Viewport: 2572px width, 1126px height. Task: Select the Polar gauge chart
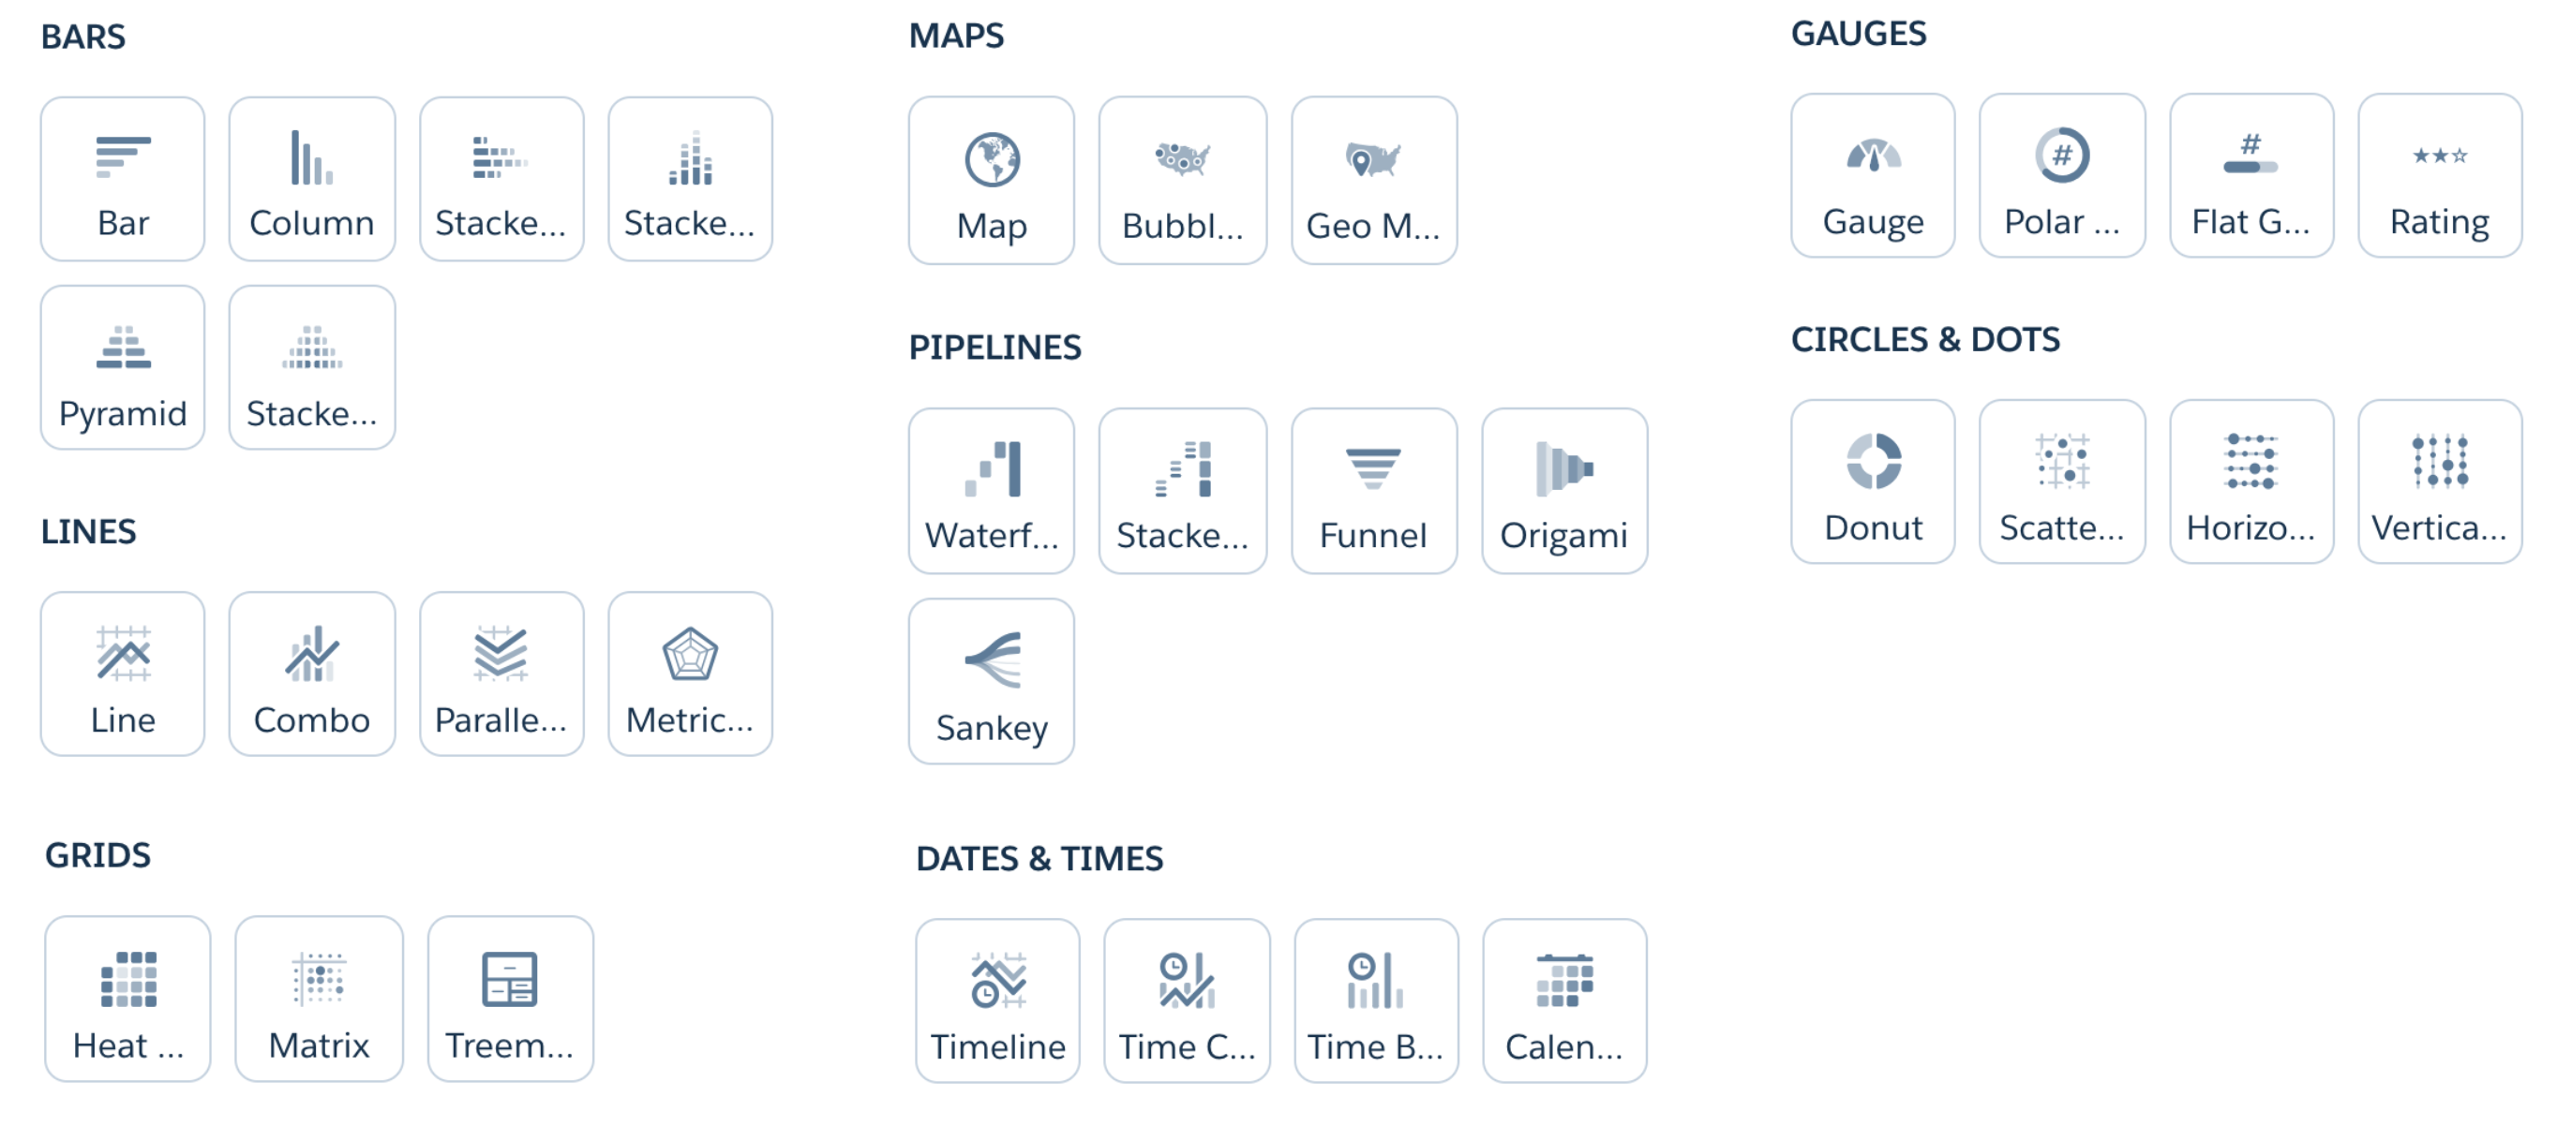(x=2062, y=176)
